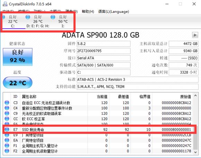Select row 全周期主机读取量总计
This screenshot has width=201, height=158.
click(x=98, y=151)
